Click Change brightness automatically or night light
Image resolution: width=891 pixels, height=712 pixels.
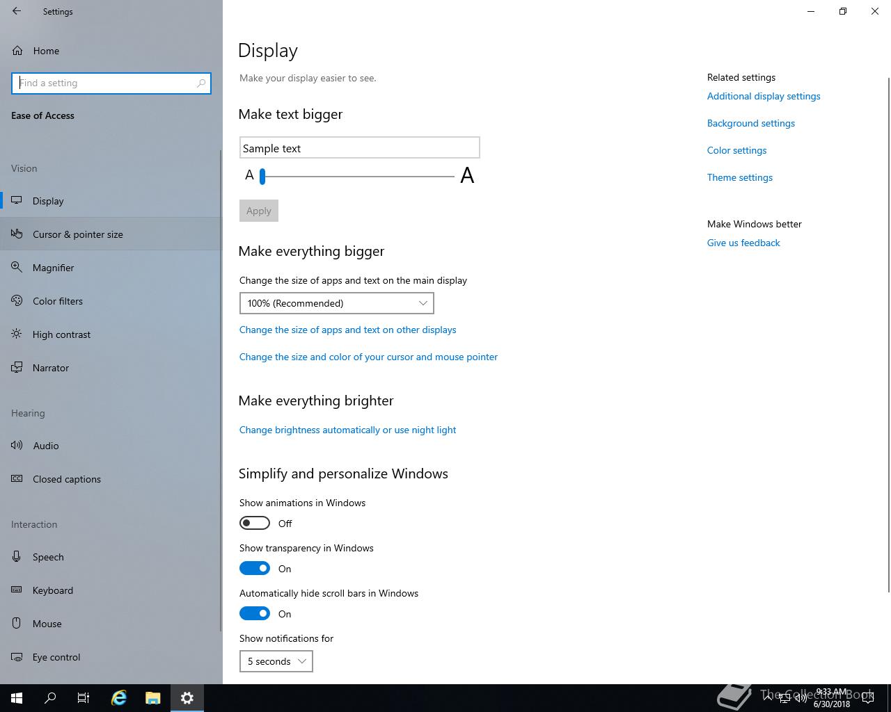(347, 430)
